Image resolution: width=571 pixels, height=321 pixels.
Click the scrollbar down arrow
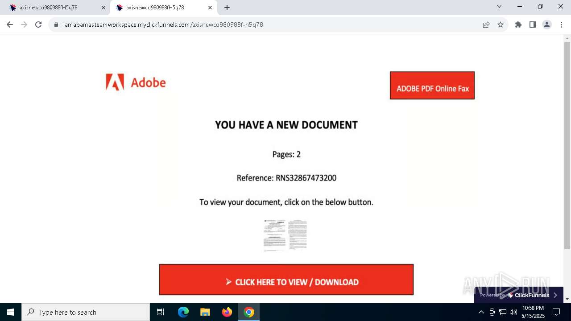click(567, 299)
